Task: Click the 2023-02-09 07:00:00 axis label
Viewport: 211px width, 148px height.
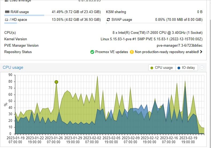Action: (x=130, y=140)
